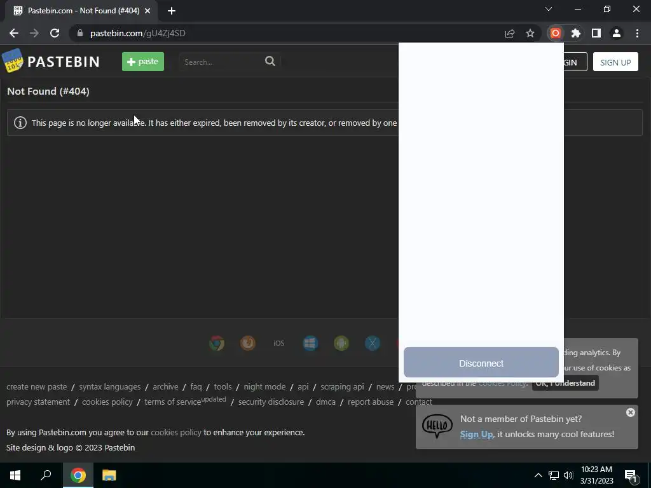Switch to Pastebin.com - Not Found (#404) tab

[x=81, y=11]
